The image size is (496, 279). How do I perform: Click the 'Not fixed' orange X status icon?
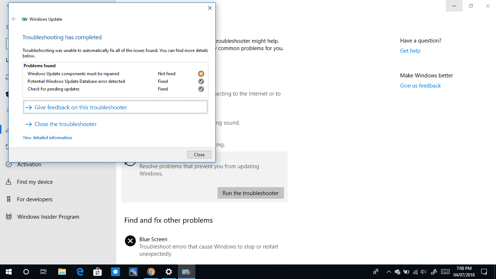[x=201, y=74]
